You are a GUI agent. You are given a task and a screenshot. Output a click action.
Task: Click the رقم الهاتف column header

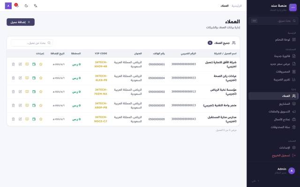159,54
